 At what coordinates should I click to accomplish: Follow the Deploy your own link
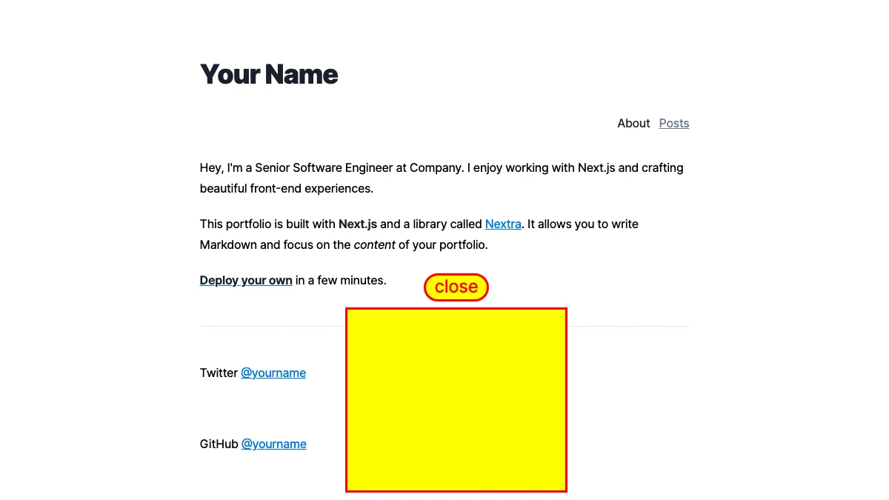pyautogui.click(x=246, y=280)
